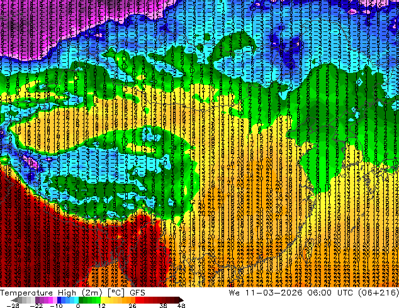This screenshot has height=308, width=399.
Task: Pick the dark green swatch right of 0
Action: click(81, 300)
